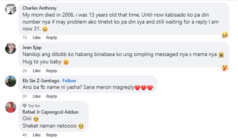Viewport: 238px width, 138px height.
Task: Click Elz Sie Z-Santiago's avatar
Action: 11,81
